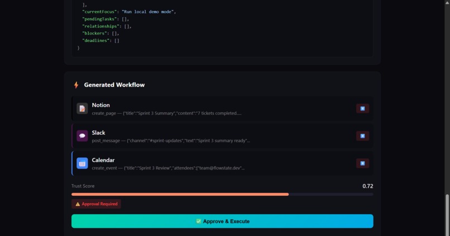Click the Slack app icon
Viewport: 450px width, 236px height.
tap(82, 136)
